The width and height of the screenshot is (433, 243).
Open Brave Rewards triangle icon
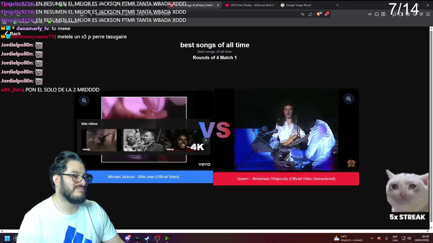coord(326,14)
